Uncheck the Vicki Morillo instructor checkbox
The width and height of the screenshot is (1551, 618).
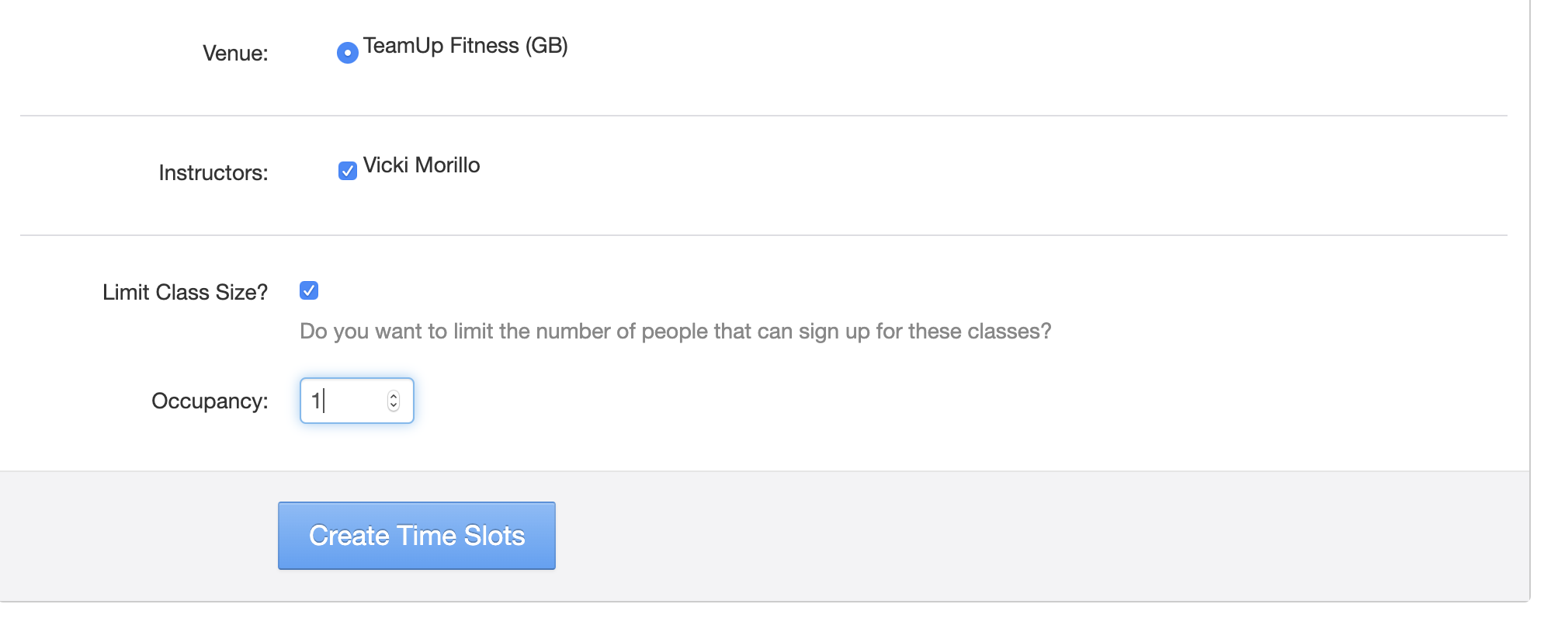coord(347,171)
